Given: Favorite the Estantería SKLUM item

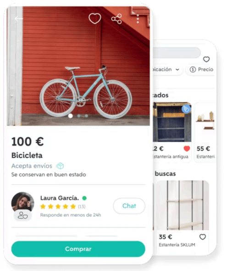Looking at the screenshot, I should coord(203,237).
